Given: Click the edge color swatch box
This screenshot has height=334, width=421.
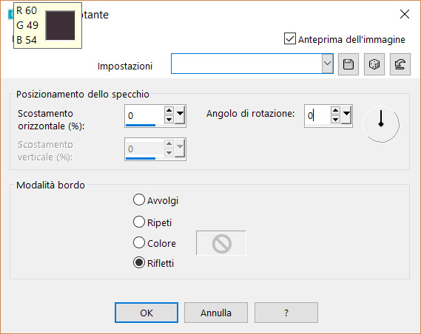Looking at the screenshot, I should click(221, 243).
